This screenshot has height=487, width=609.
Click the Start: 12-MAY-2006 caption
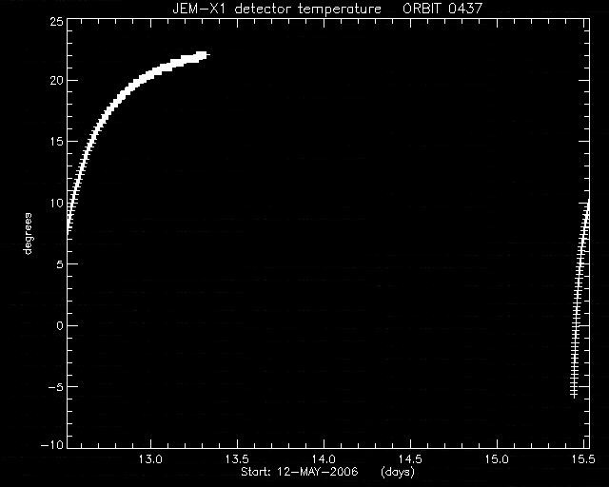(x=300, y=472)
